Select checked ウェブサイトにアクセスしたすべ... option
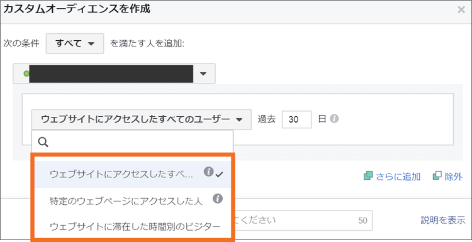This screenshot has height=242, width=472. pos(133,174)
